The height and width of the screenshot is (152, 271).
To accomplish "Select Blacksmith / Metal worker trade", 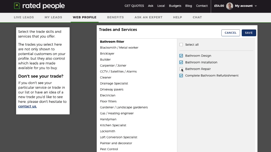I will pos(119,48).
